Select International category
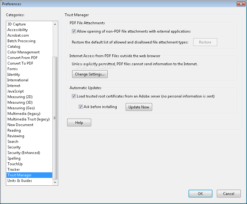Viewport: 247px width, 204px height. click(29, 80)
